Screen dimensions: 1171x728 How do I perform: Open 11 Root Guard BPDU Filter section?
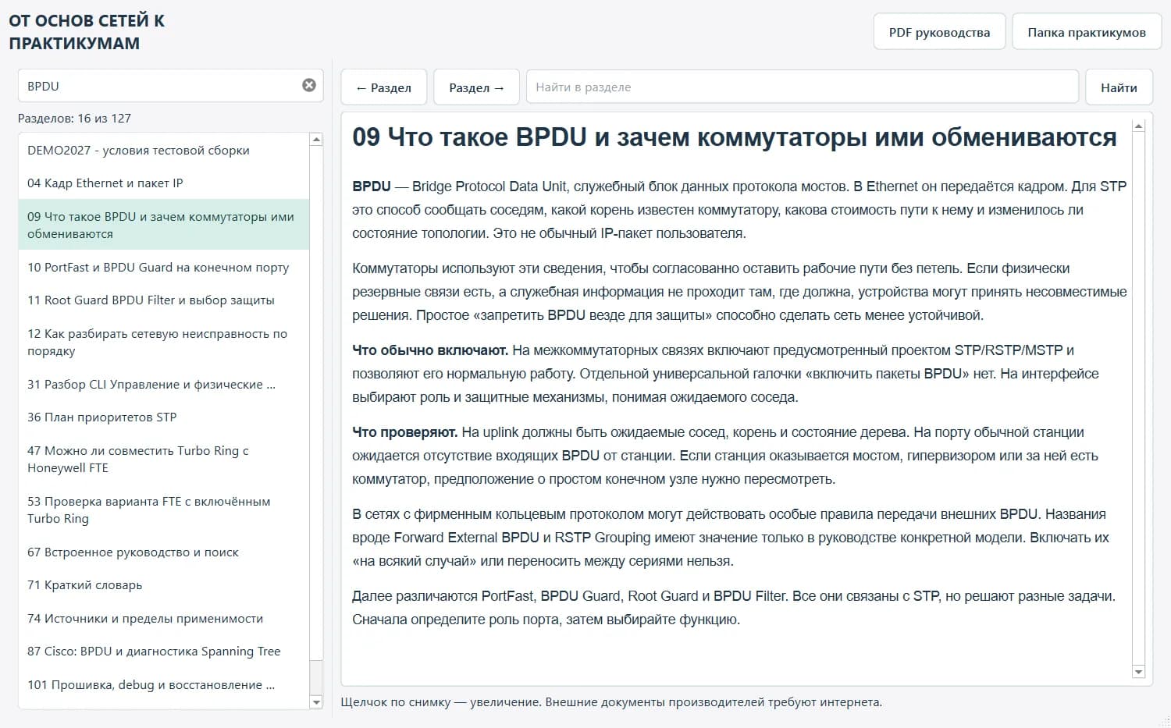[163, 300]
